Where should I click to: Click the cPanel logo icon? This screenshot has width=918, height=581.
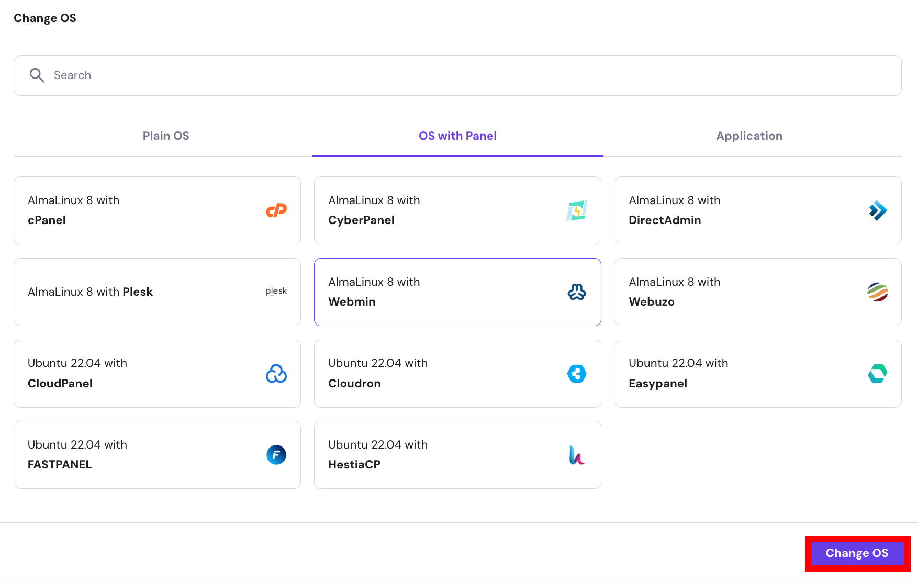point(276,210)
